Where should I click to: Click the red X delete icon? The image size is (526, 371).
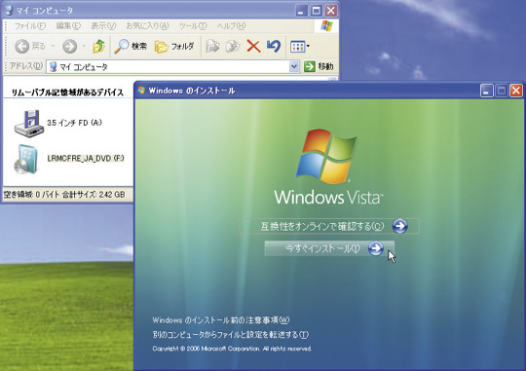pos(253,47)
